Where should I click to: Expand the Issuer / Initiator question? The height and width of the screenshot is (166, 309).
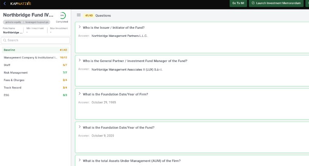(x=80, y=27)
